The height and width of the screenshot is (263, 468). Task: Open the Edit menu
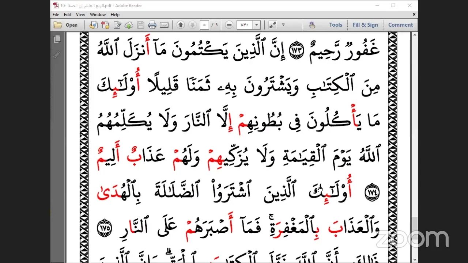click(x=68, y=15)
